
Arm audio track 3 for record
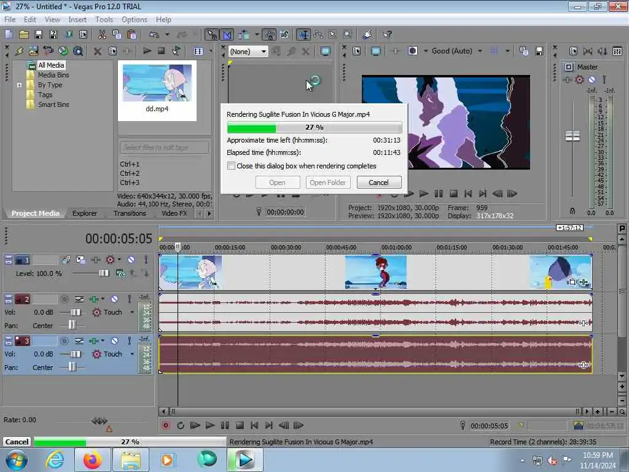[64, 340]
